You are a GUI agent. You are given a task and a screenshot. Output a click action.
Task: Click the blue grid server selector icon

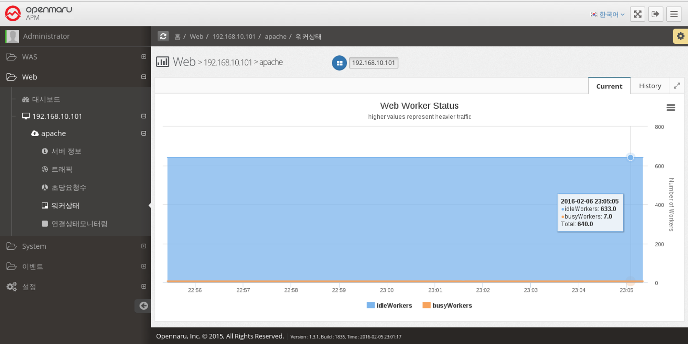tap(339, 63)
